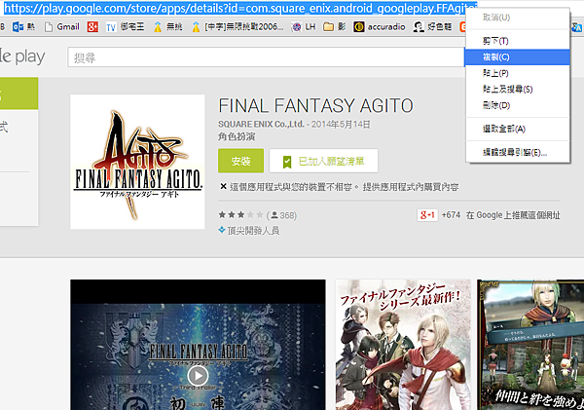Click the wishlist bookmark icon
The width and height of the screenshot is (584, 410).
(287, 162)
